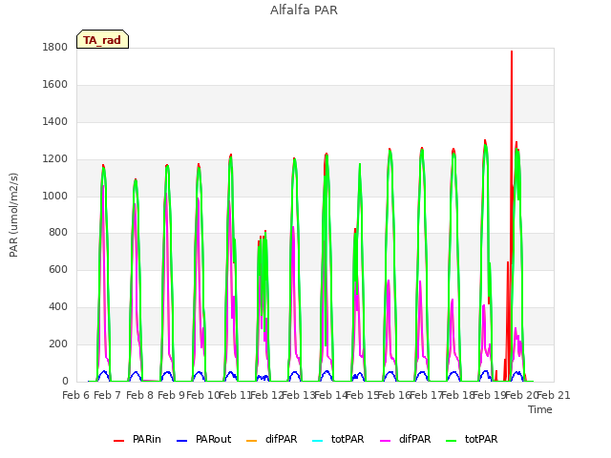Screen dimensions: 611x458
Task: Click the chart title Alfalfa PAR
Action: coord(304,10)
